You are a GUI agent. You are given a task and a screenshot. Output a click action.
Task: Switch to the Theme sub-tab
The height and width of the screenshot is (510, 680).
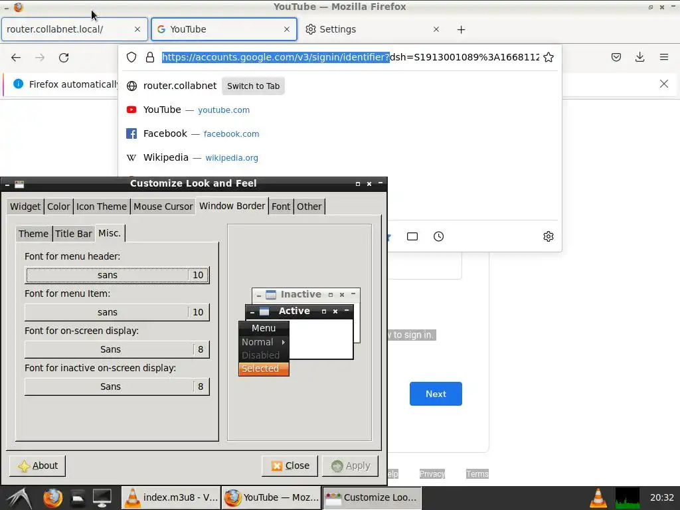pyautogui.click(x=33, y=234)
